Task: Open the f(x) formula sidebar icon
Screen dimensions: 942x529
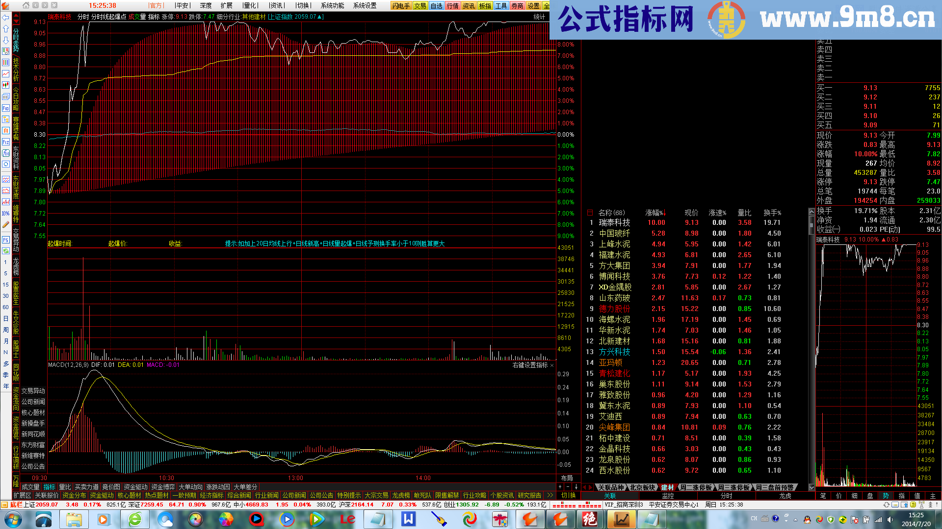Action: point(5,153)
